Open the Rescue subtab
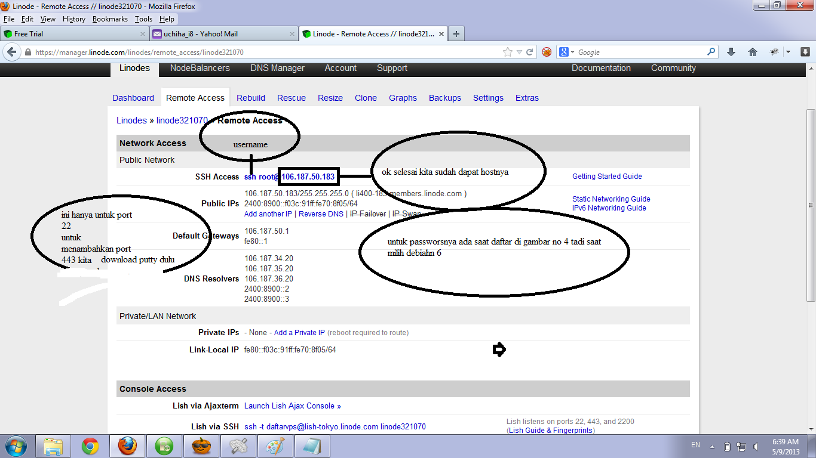The image size is (816, 458). pos(292,98)
